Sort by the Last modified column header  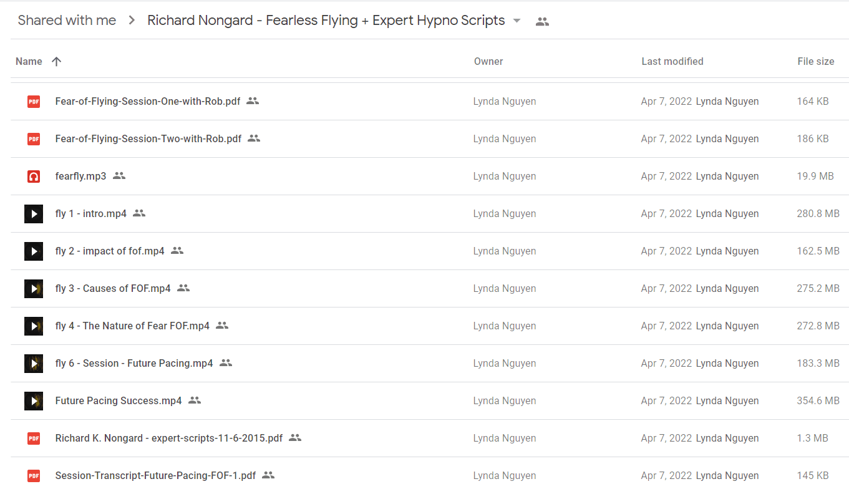(x=672, y=61)
